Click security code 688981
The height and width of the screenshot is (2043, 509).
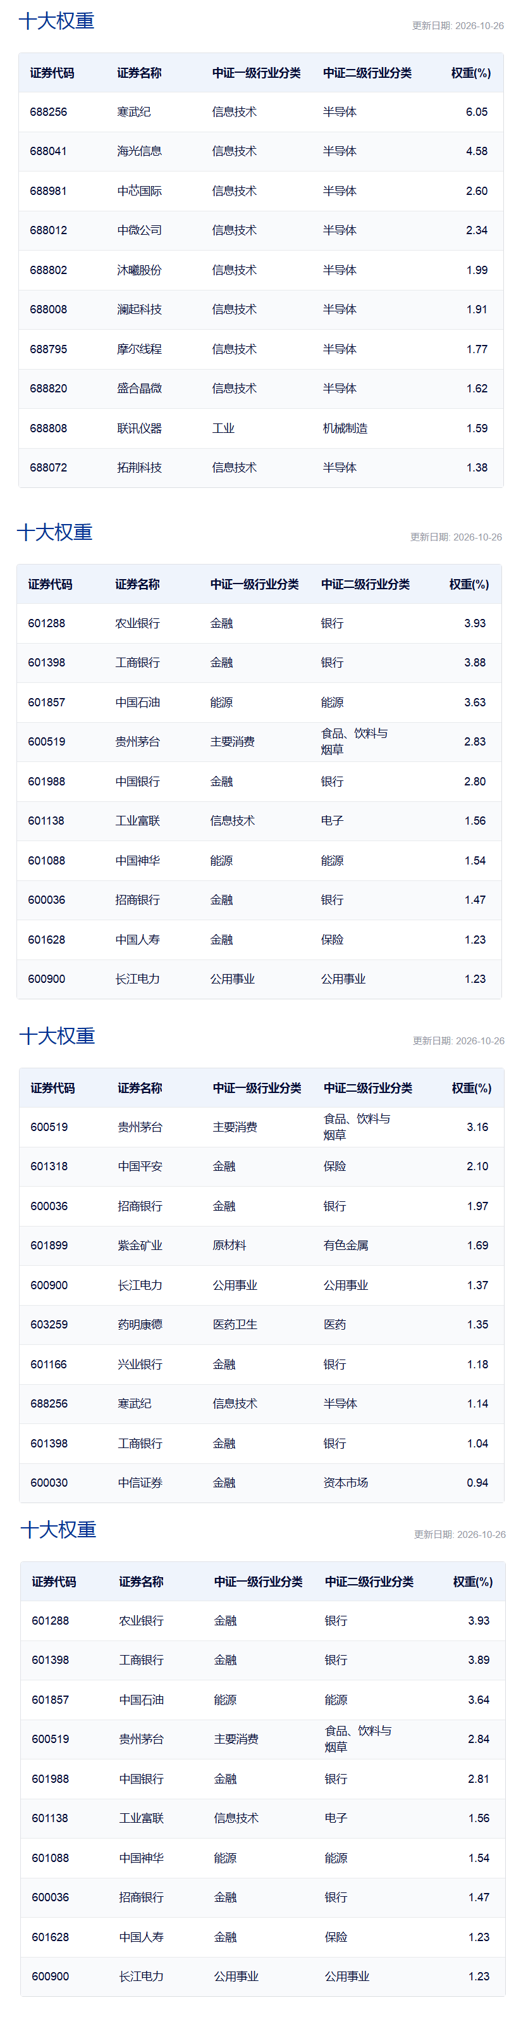(48, 191)
